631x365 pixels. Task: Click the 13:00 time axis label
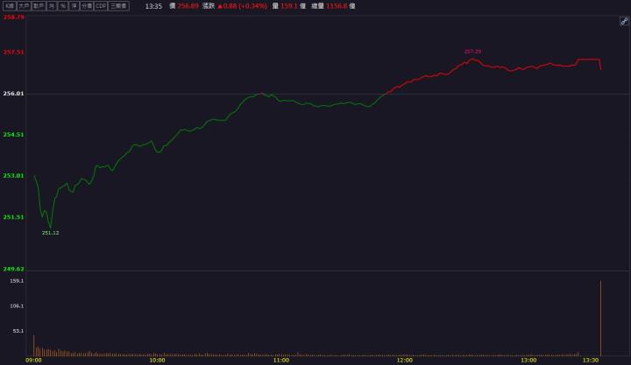(528, 360)
